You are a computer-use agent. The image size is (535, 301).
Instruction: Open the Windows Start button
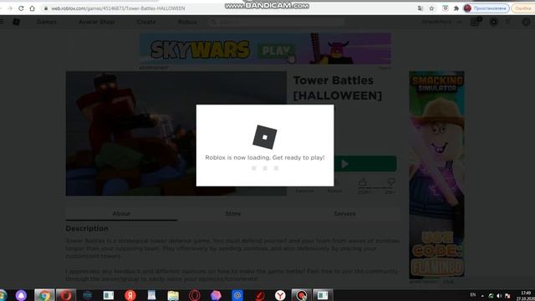(3, 295)
